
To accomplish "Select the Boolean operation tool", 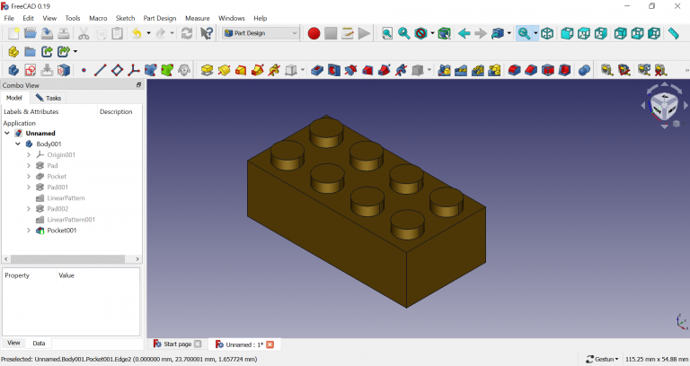I will [x=584, y=69].
